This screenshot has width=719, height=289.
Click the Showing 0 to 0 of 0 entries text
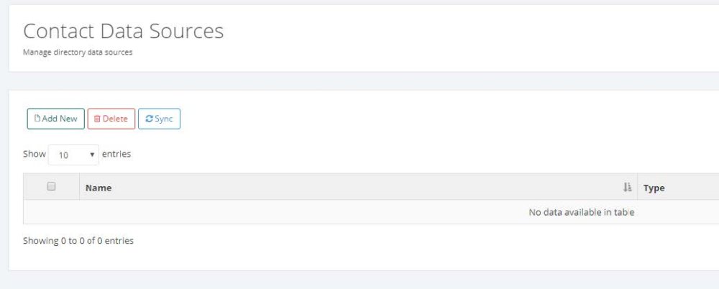(x=78, y=241)
